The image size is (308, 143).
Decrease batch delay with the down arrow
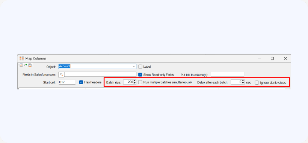coord(243,83)
